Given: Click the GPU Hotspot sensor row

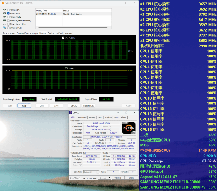Looking at the screenshot, I should click(x=178, y=171).
